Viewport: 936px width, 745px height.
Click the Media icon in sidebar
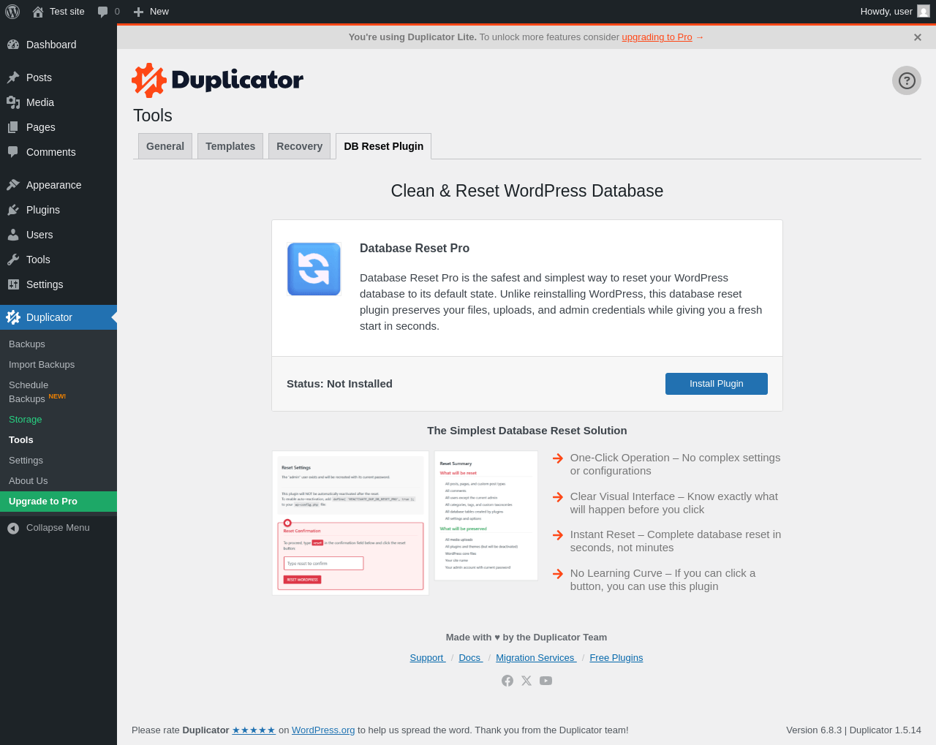(13, 102)
